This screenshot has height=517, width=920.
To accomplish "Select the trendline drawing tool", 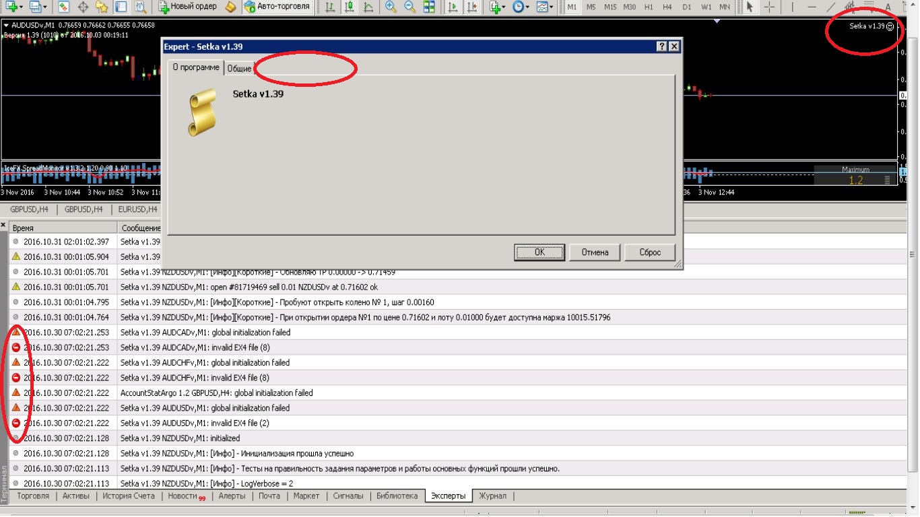I will (830, 7).
